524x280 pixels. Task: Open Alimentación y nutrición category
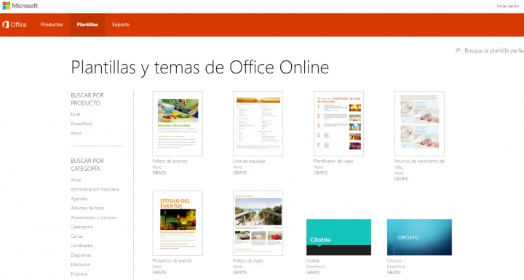94,217
